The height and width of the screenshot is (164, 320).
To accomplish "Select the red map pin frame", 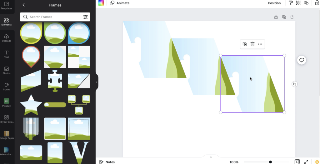I will 31,57.
